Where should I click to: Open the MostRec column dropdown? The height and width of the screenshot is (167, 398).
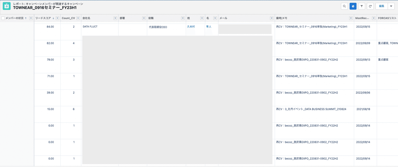[x=374, y=18]
